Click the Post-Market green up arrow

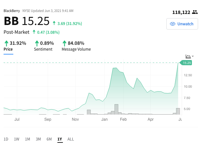(34, 32)
